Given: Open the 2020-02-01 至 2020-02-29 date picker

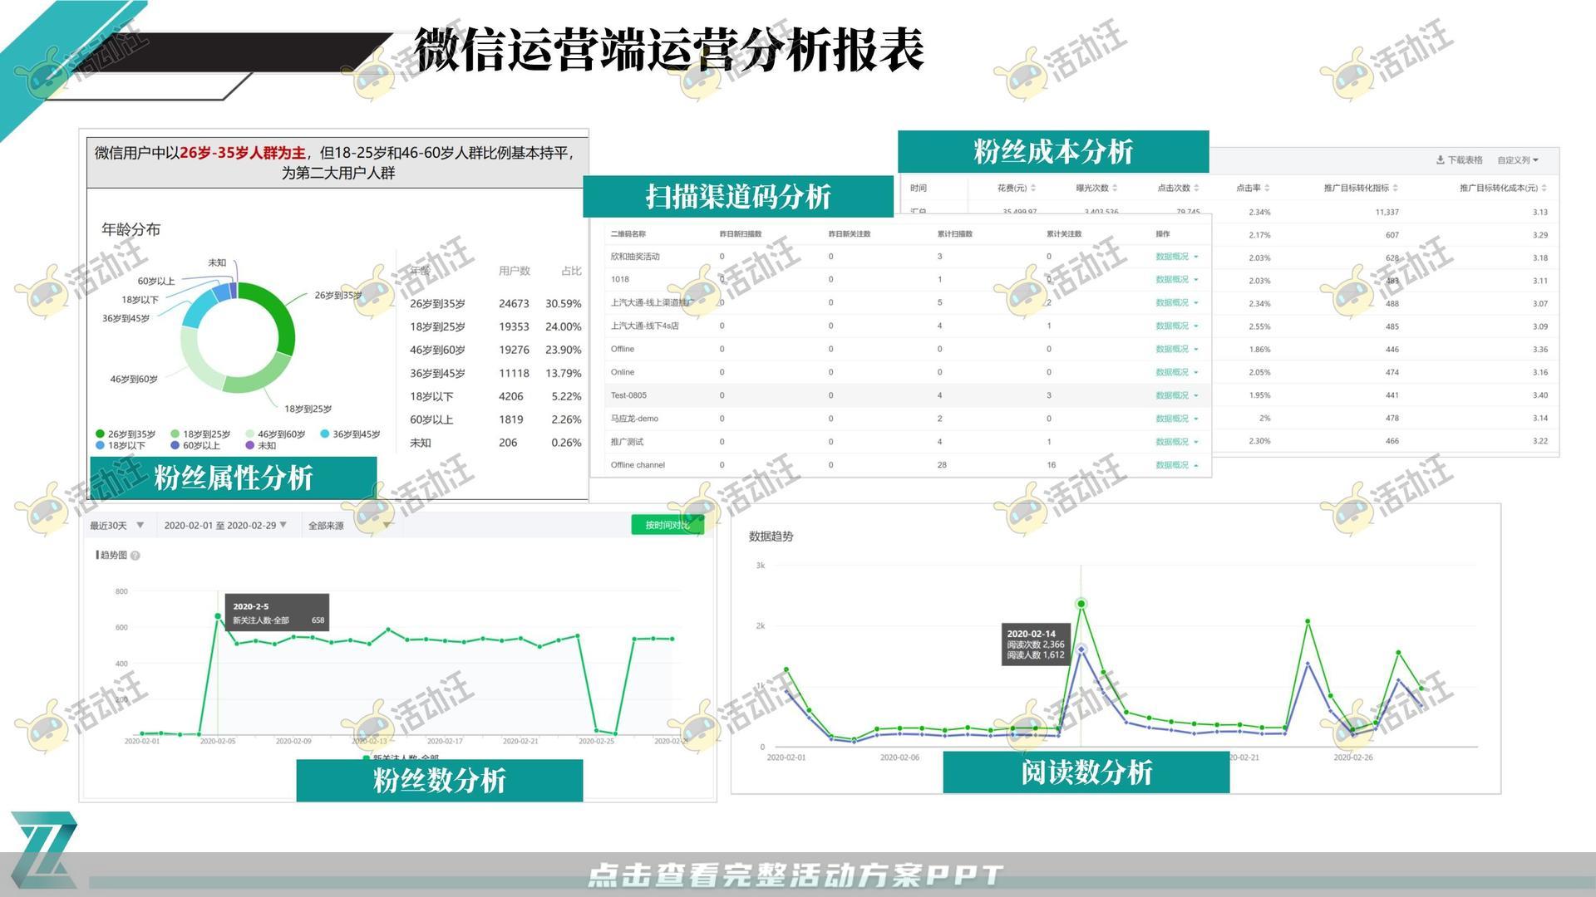Looking at the screenshot, I should tap(225, 526).
